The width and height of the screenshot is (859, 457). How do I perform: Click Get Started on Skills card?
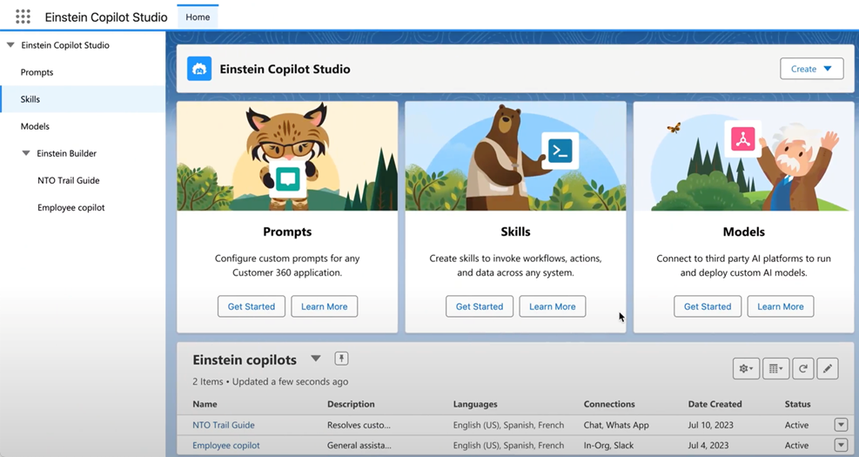pos(480,306)
